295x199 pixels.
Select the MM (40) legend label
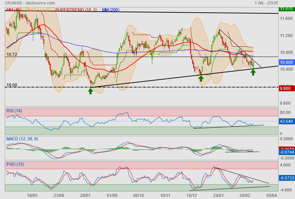(x=14, y=10)
